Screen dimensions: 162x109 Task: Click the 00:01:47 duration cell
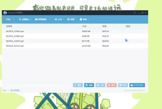[x=106, y=36]
